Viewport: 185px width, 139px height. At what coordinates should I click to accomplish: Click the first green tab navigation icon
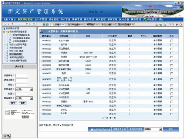coord(44,24)
